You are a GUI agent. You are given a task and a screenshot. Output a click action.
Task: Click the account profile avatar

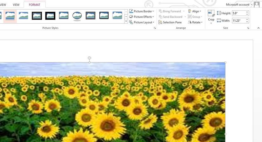click(x=257, y=4)
